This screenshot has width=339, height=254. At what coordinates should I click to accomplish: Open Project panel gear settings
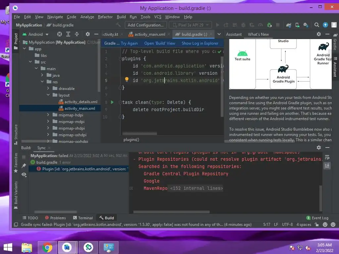(x=87, y=34)
